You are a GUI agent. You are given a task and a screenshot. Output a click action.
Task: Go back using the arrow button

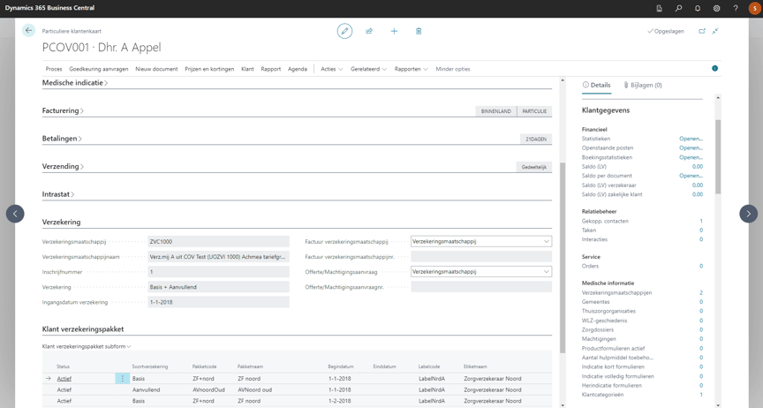[x=29, y=31]
